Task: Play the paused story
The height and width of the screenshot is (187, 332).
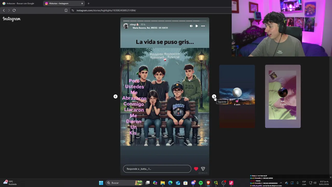Action: point(197,26)
